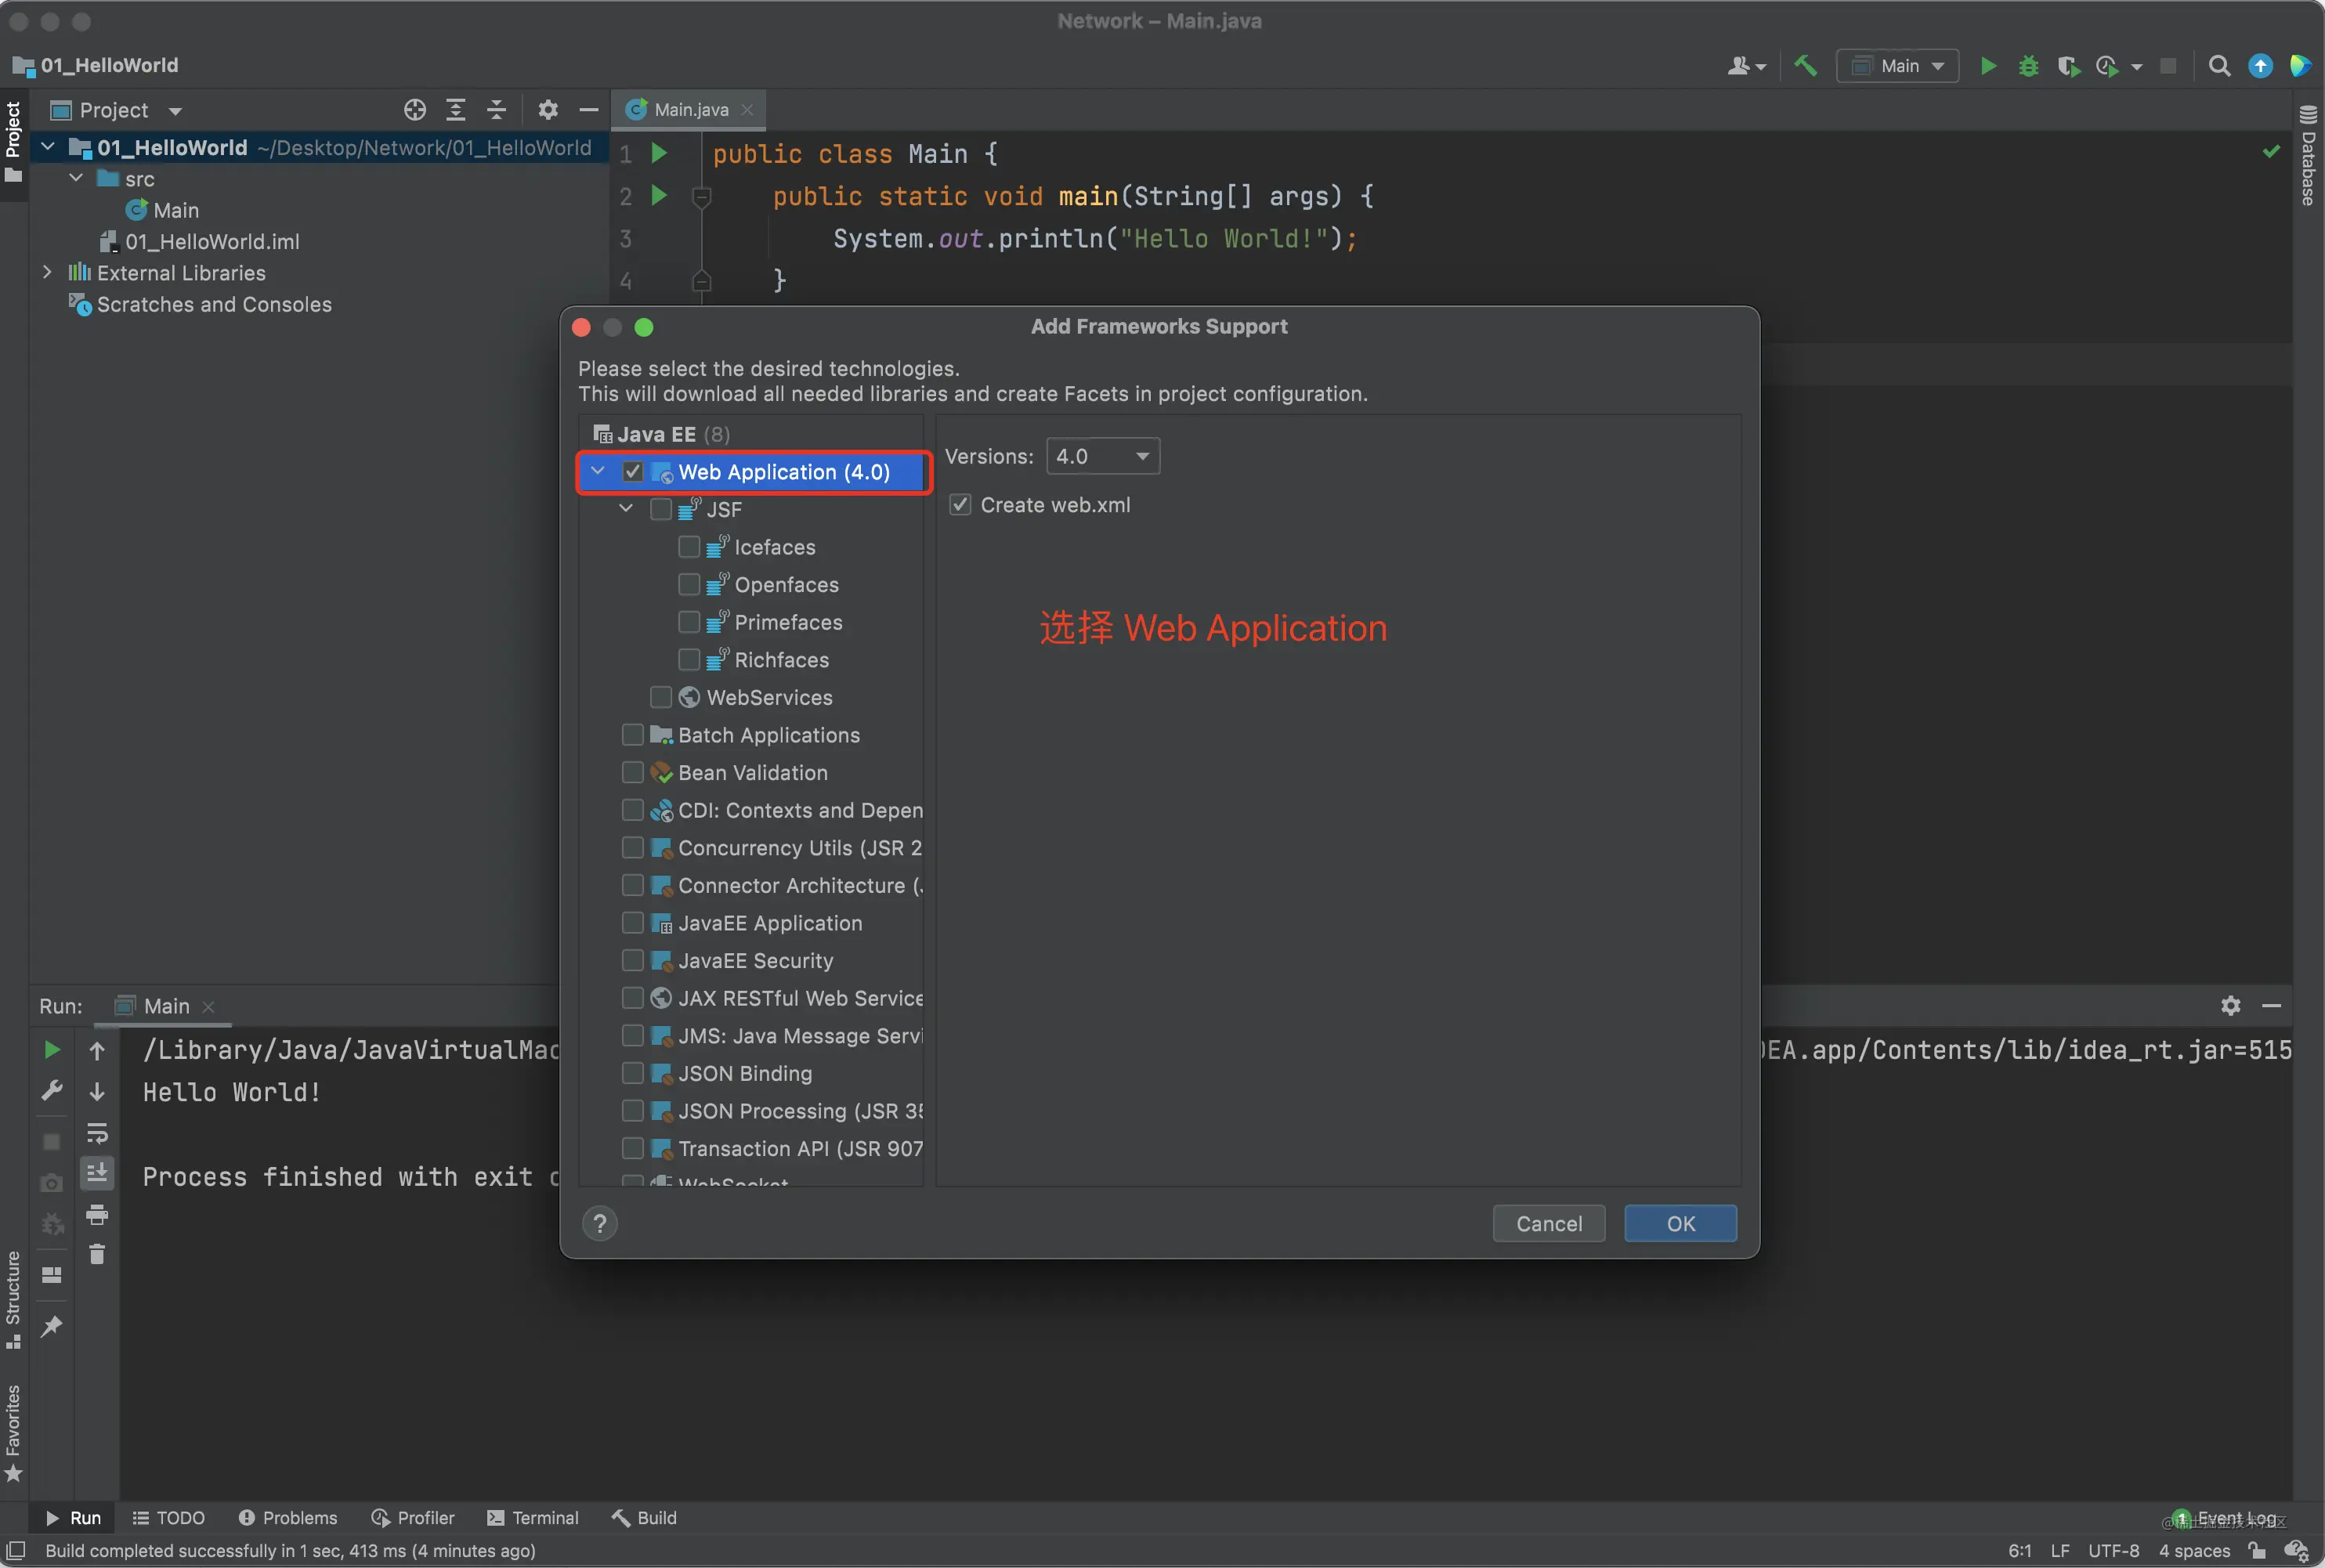Screen dimensions: 2325x1568
Task: Open the Profiler tool window tab
Action: (x=413, y=1518)
